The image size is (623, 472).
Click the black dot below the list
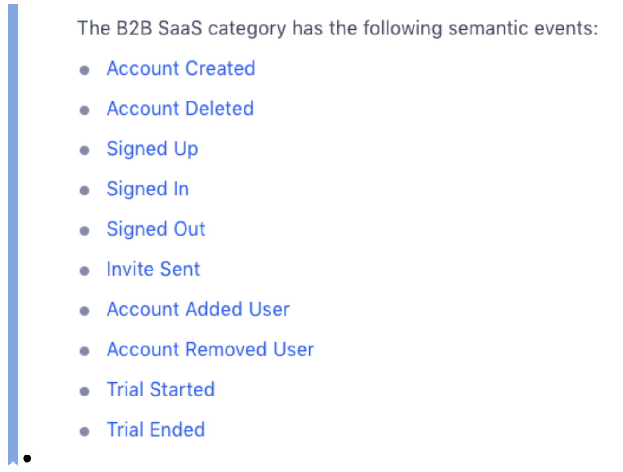tap(27, 458)
